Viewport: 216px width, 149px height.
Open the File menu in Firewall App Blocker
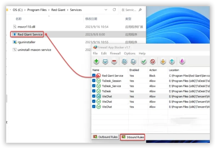point(95,53)
